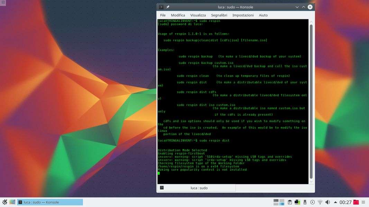Click the digital clock showing 00:27
The width and height of the screenshot is (369, 207).
pos(345,202)
